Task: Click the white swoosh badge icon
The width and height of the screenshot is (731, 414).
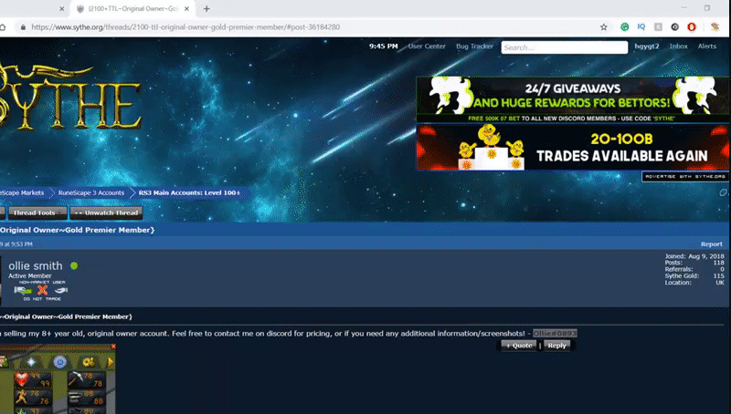Action: click(61, 290)
